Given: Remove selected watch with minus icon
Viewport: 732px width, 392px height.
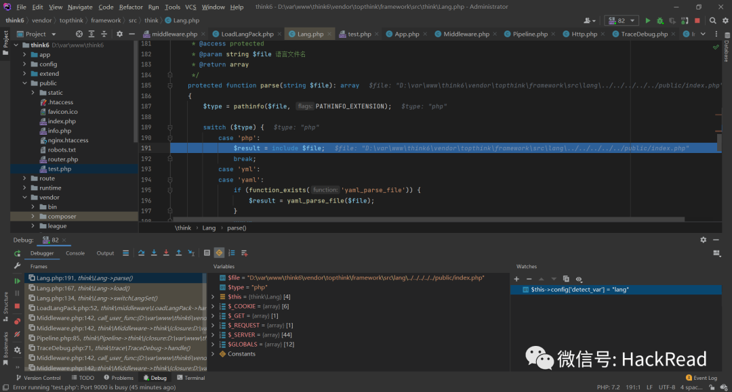Looking at the screenshot, I should [x=529, y=279].
